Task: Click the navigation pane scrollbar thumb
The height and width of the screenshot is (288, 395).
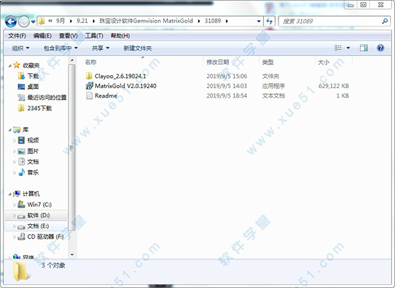Action: coord(72,147)
